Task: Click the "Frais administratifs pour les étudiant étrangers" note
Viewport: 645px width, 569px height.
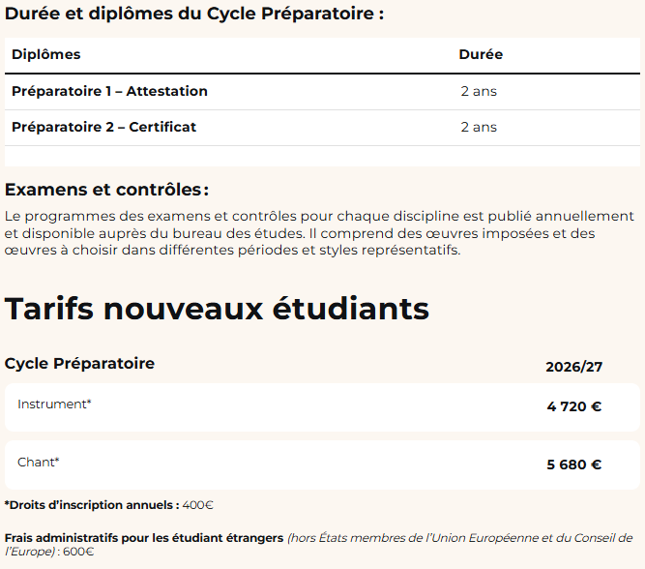Action: click(144, 537)
